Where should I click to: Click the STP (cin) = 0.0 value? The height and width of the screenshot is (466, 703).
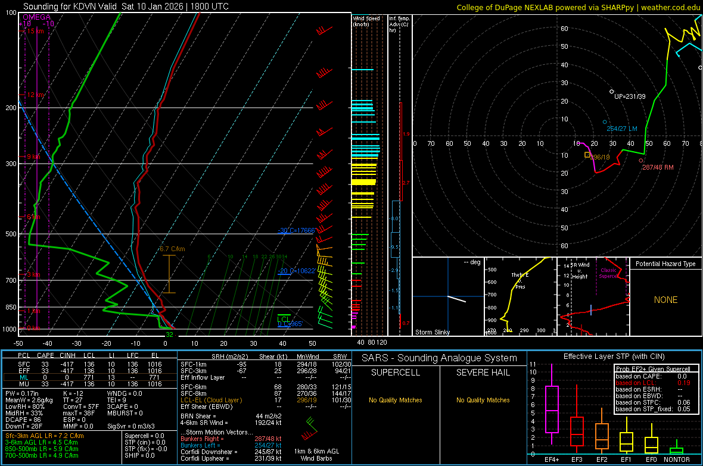[x=145, y=442]
